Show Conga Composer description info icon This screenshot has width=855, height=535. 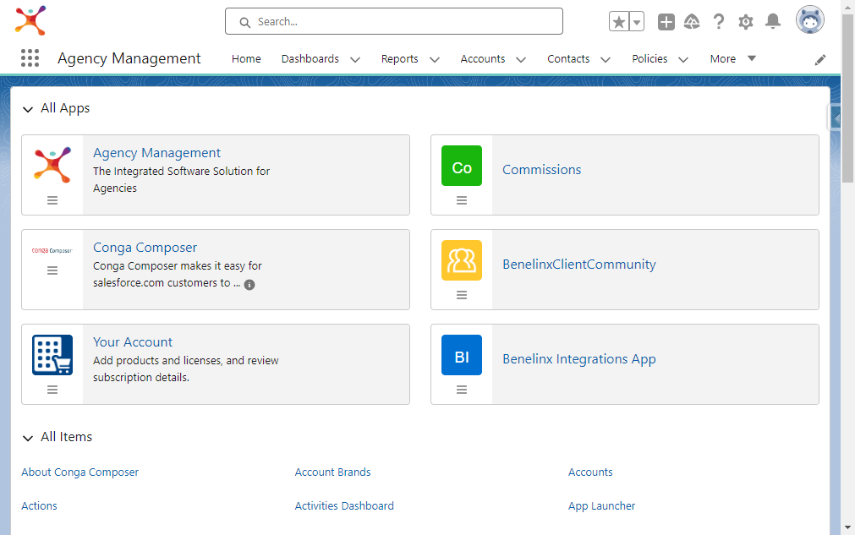pos(249,284)
